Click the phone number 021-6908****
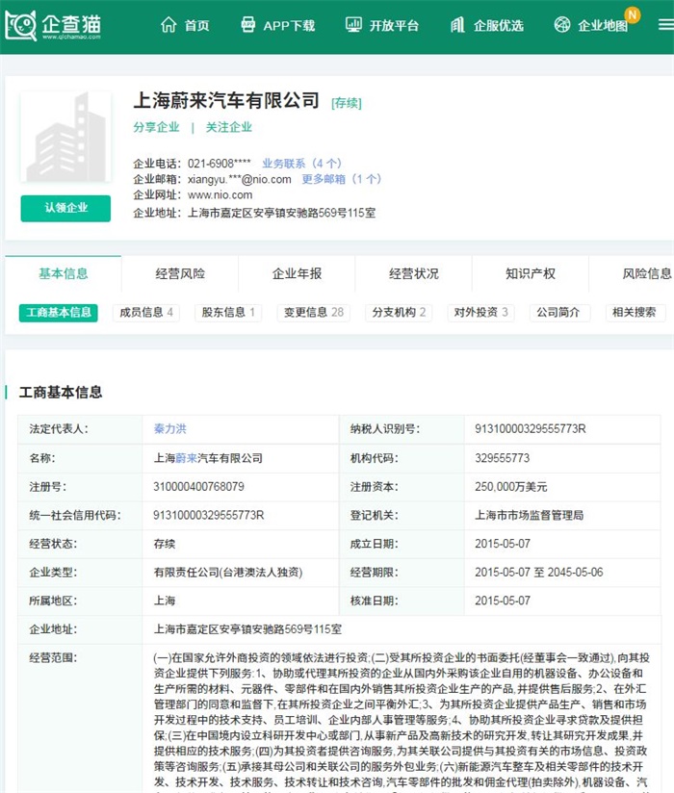 coord(220,164)
